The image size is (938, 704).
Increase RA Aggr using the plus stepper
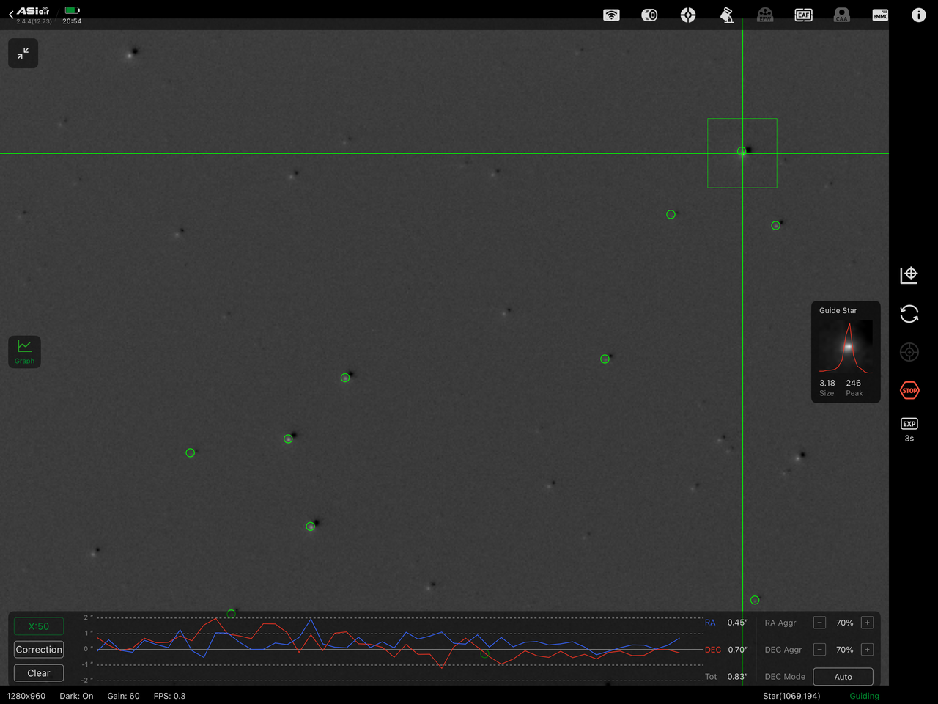pos(867,622)
